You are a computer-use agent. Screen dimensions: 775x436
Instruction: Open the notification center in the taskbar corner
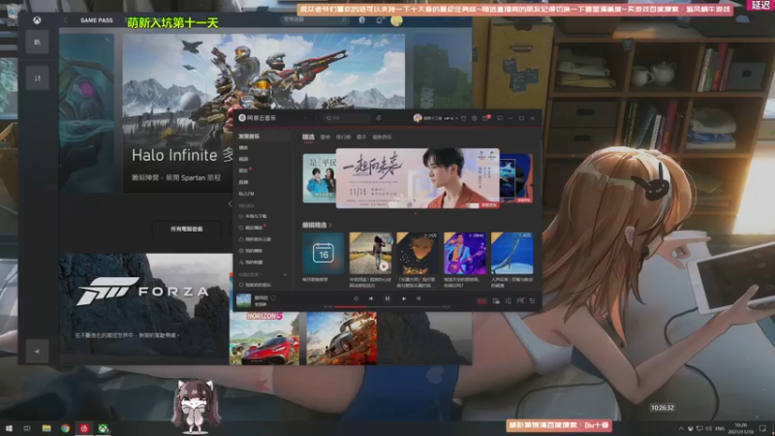point(762,428)
